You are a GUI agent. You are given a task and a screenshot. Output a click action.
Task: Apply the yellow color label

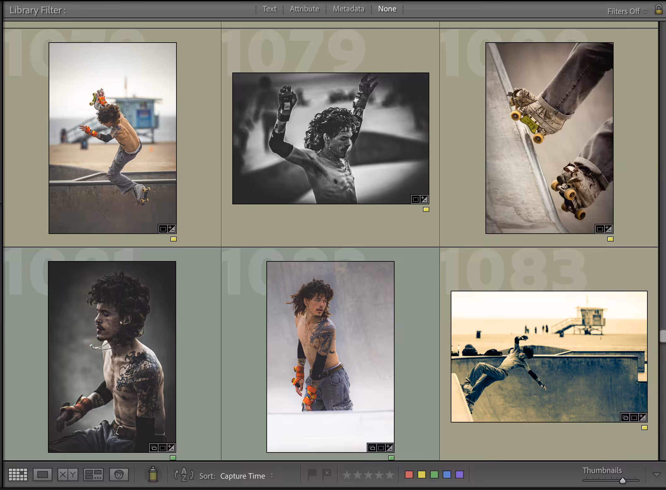(x=422, y=475)
